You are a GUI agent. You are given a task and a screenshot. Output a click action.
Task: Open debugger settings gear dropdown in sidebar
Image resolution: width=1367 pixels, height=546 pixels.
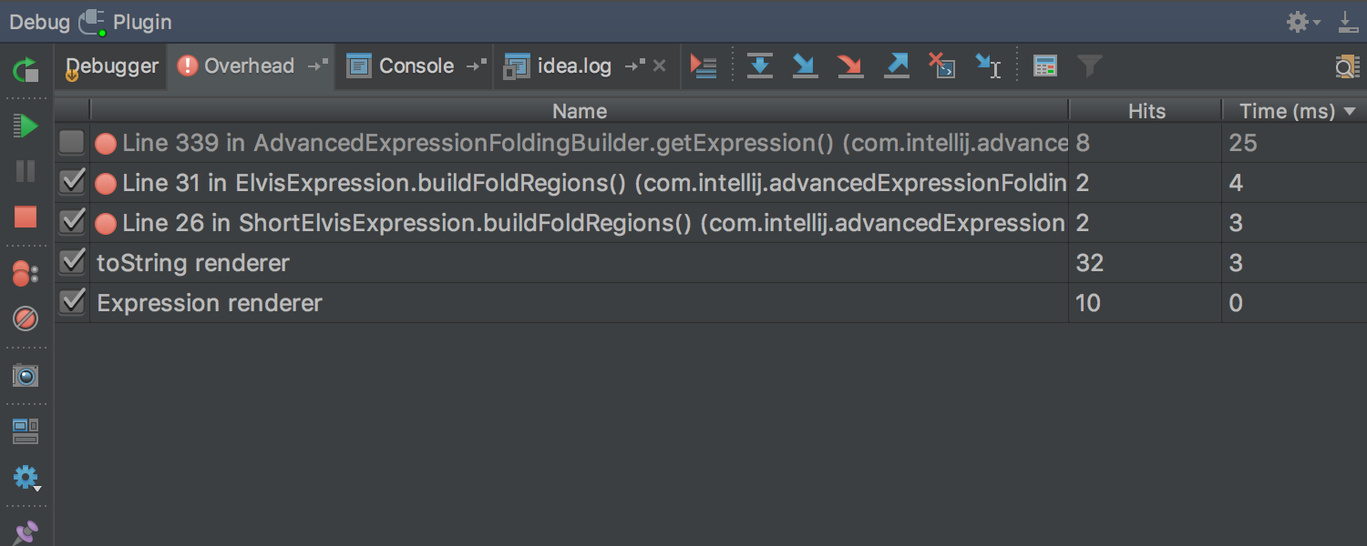pyautogui.click(x=27, y=478)
